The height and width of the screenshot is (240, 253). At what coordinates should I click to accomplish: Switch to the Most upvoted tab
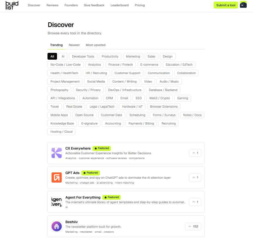click(96, 45)
